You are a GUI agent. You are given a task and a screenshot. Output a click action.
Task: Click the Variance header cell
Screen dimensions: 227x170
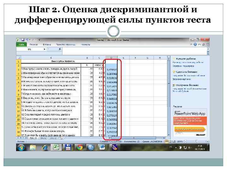99,65
